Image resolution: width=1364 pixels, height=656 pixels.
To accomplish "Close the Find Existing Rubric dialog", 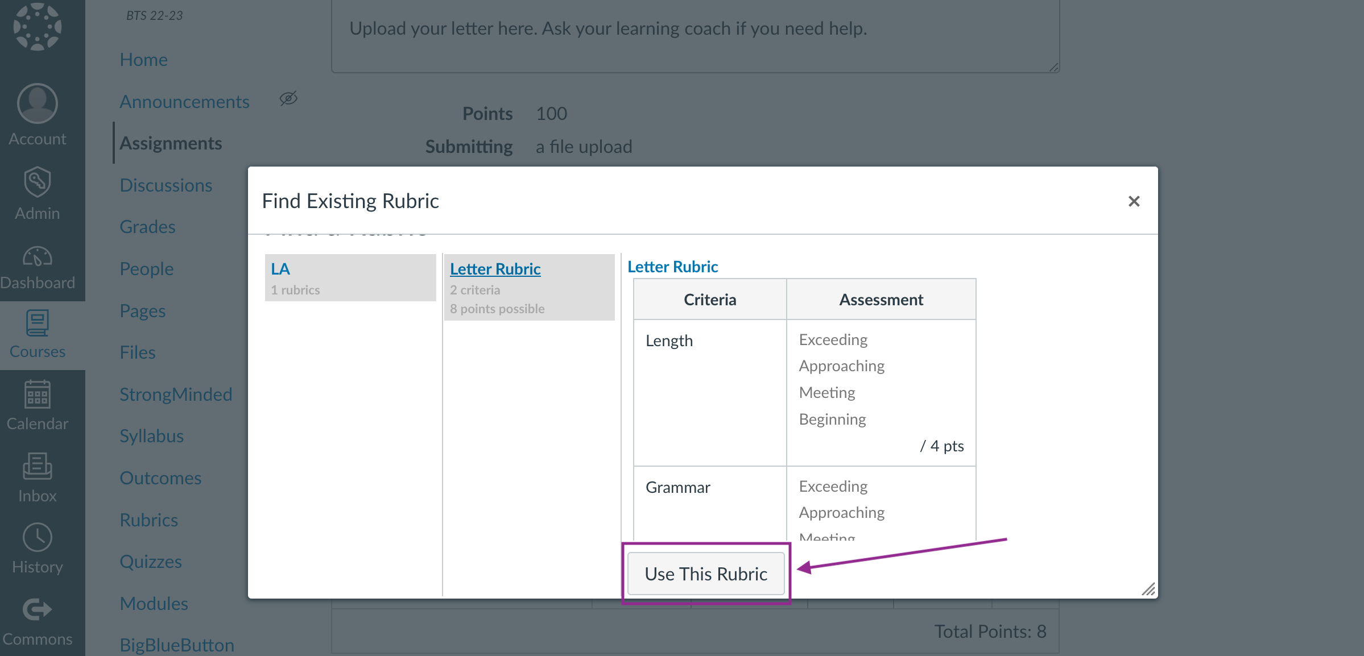I will pos(1134,202).
